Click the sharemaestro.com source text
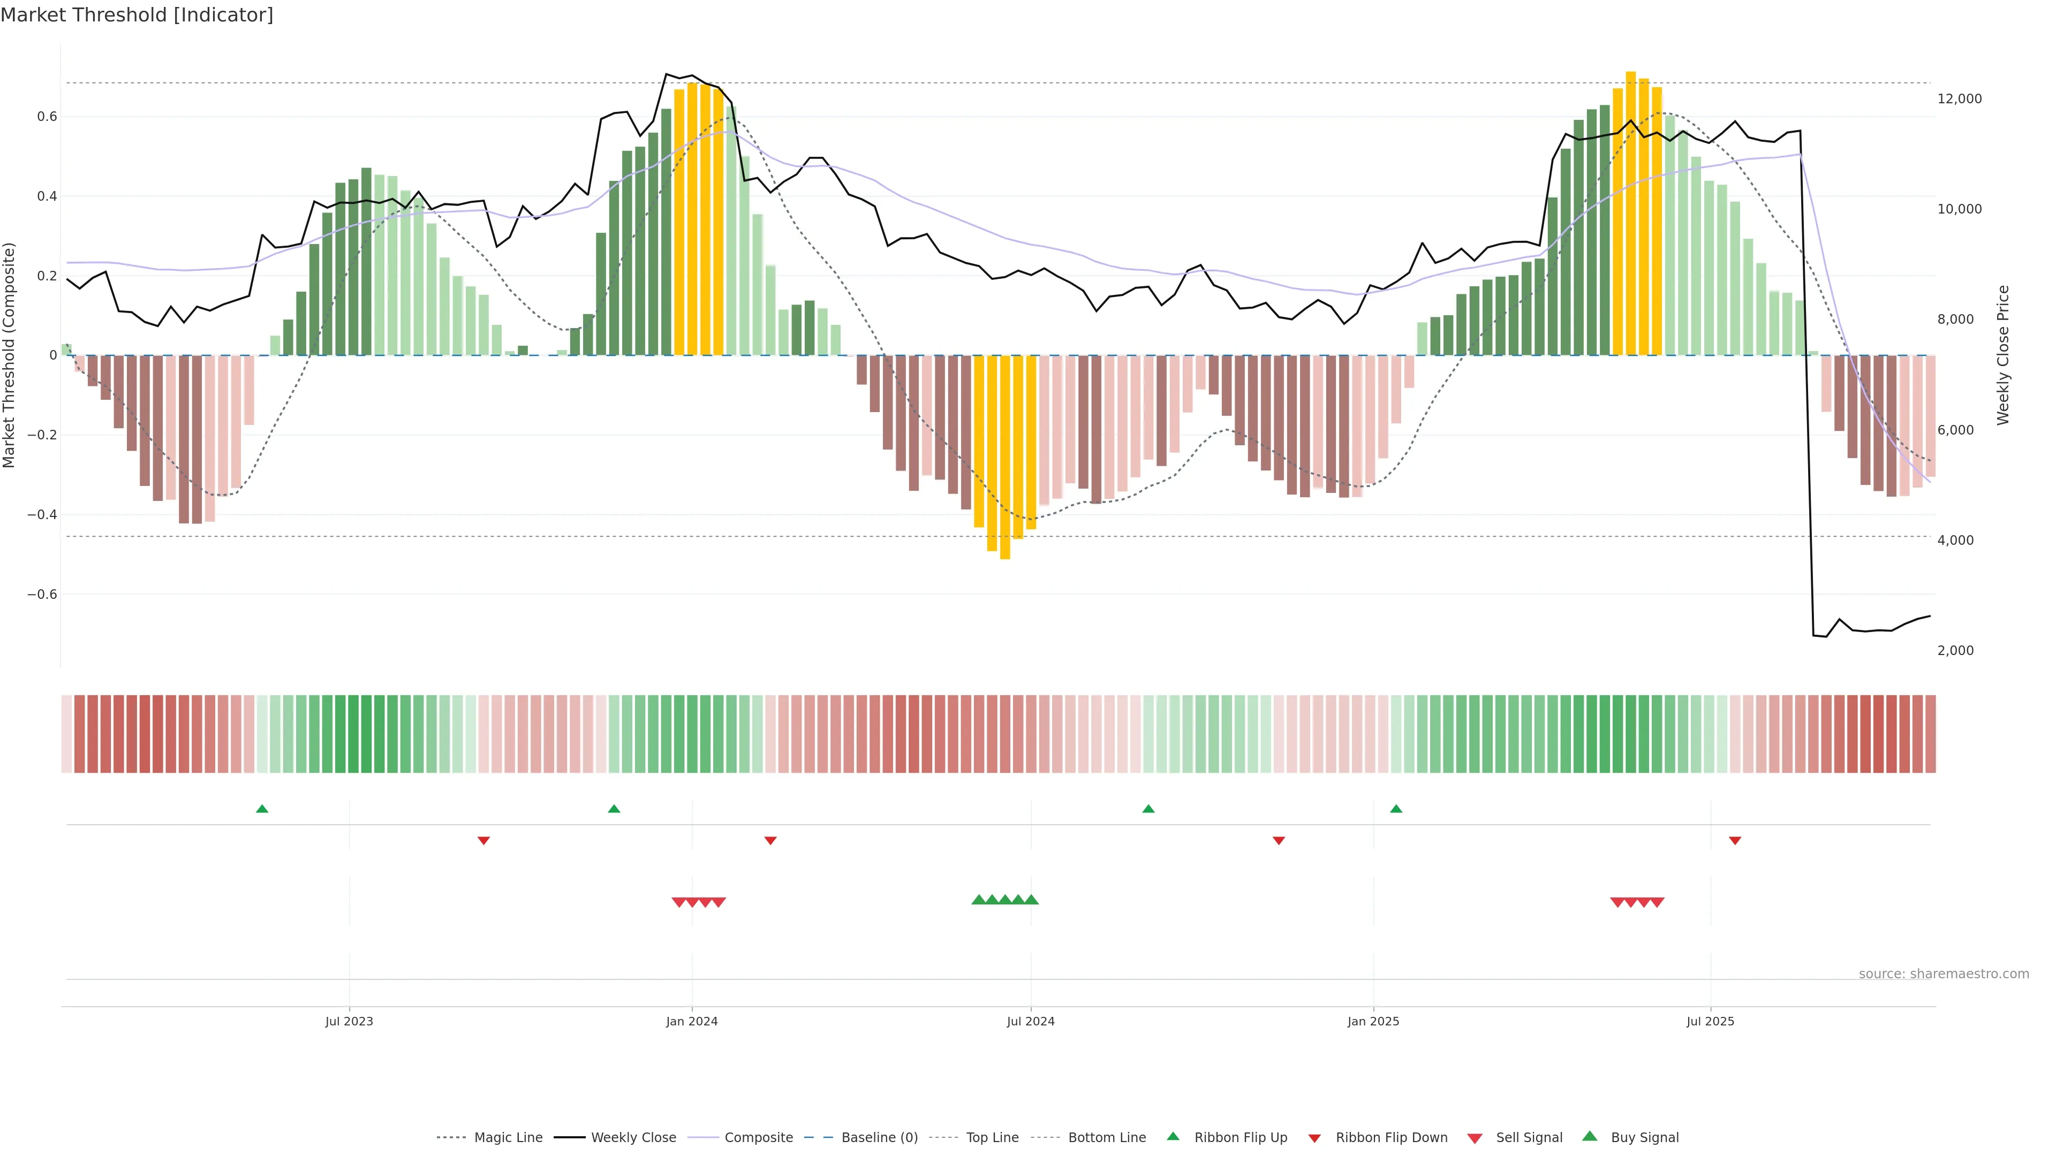 click(x=1944, y=974)
